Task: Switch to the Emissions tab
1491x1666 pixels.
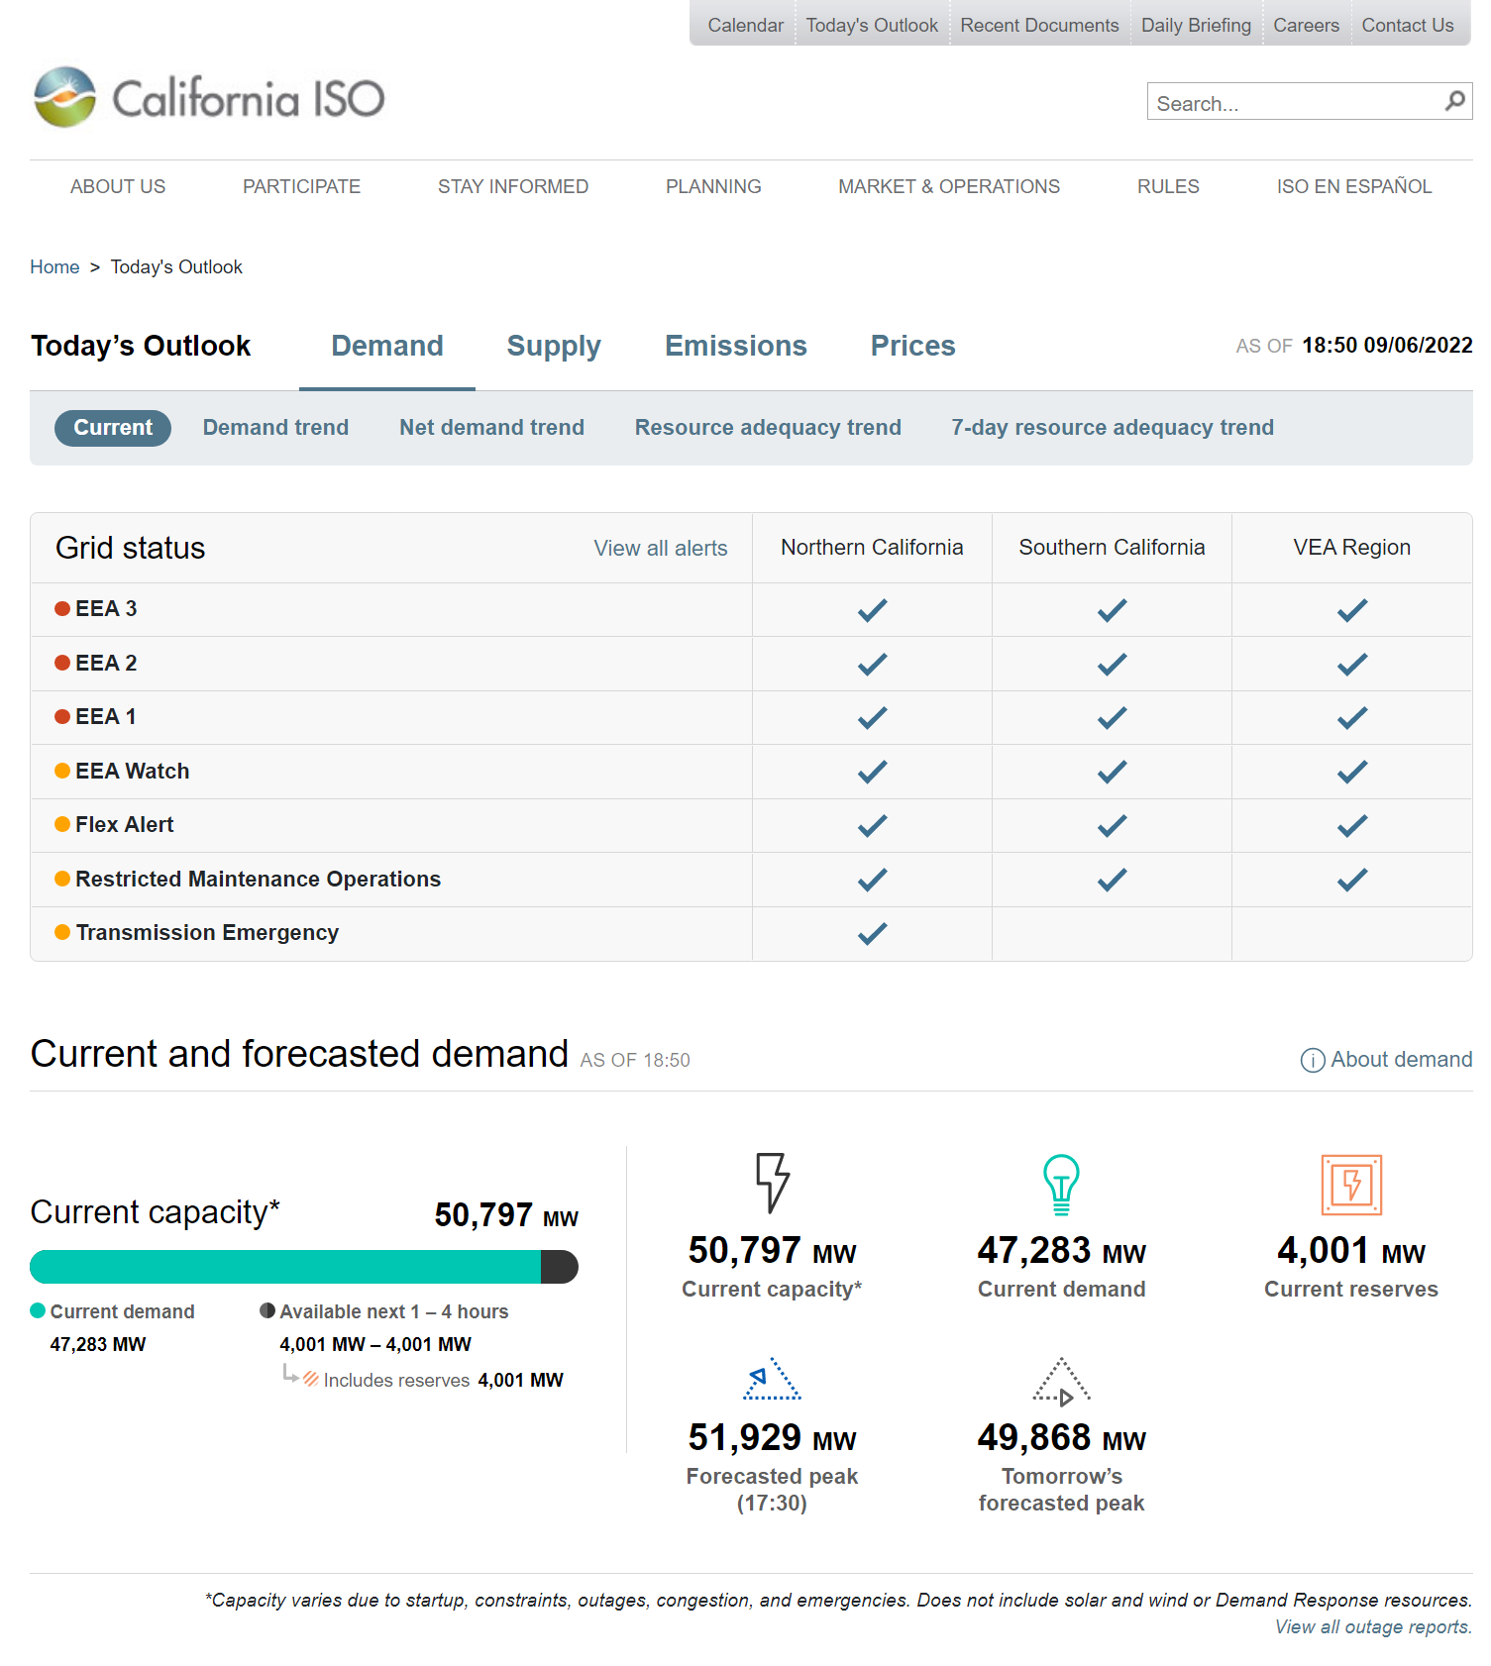Action: point(736,346)
